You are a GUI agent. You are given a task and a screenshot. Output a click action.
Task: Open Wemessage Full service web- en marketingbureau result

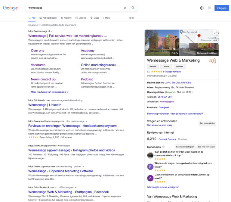point(68,36)
